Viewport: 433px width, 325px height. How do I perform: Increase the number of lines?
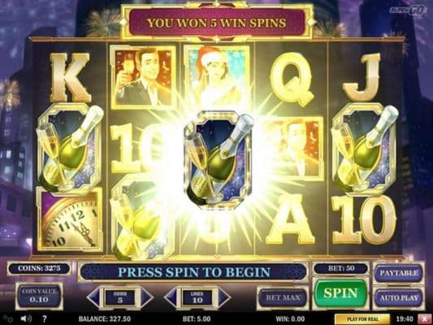224,297
